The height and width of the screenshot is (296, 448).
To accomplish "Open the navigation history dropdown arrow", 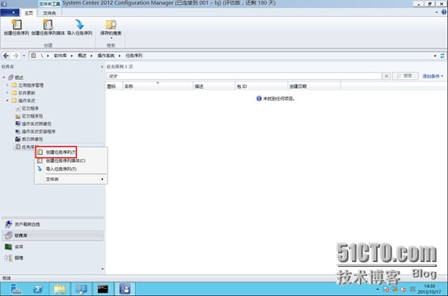I will pyautogui.click(x=24, y=56).
